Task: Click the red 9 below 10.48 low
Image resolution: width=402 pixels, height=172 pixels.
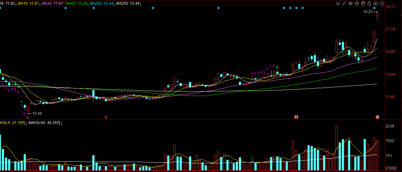Action: [27, 117]
